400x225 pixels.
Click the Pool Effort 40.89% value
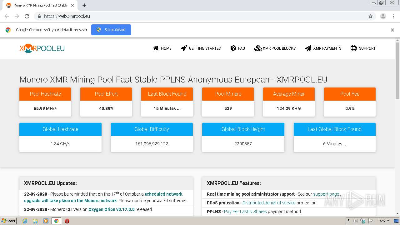coord(106,108)
